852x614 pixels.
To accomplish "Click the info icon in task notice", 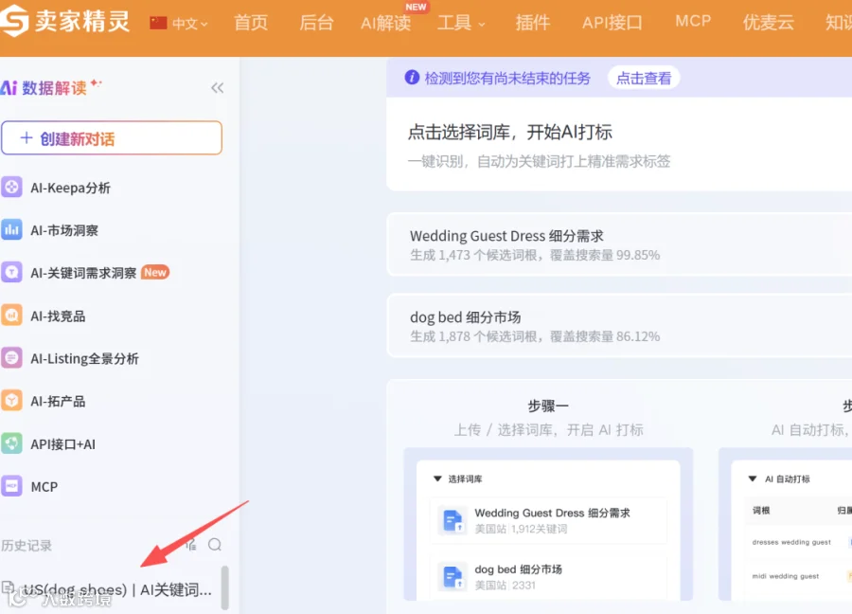I will tap(412, 78).
